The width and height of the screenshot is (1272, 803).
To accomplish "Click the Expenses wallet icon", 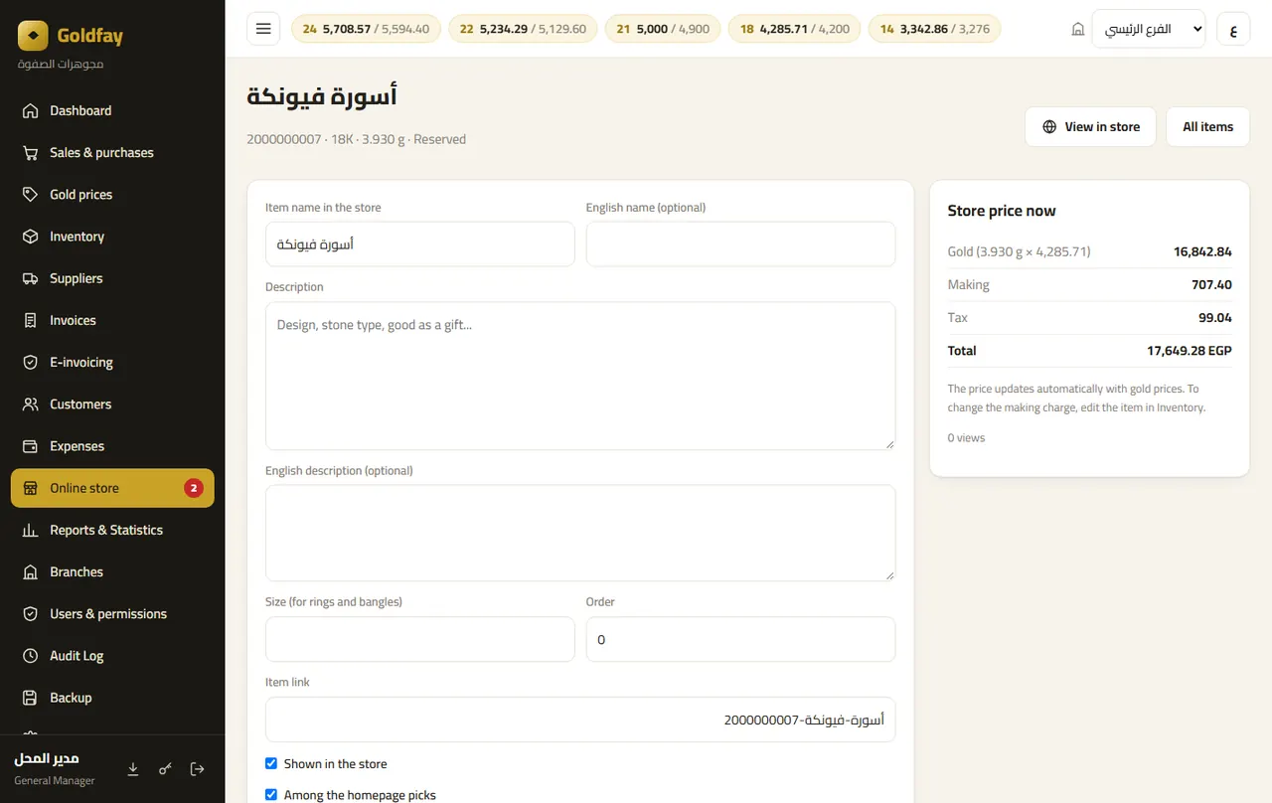I will (x=31, y=446).
